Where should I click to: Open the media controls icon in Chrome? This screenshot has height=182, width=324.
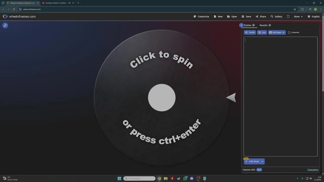tap(310, 9)
